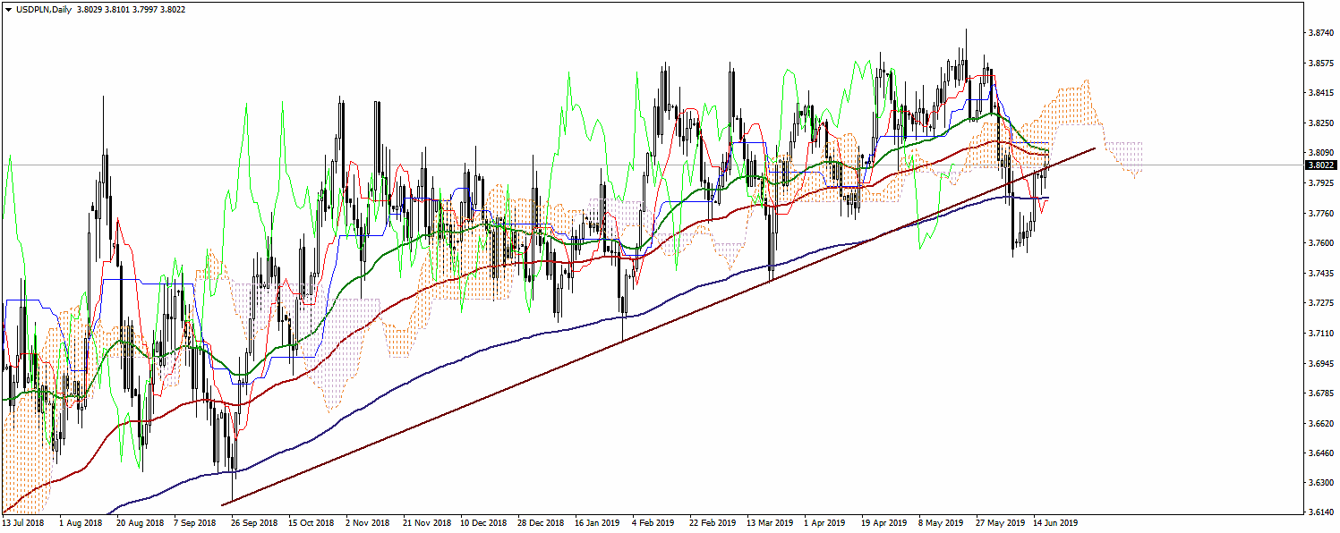The width and height of the screenshot is (1340, 533).
Task: Click the 3.6300 price axis label
Action: tap(1319, 484)
